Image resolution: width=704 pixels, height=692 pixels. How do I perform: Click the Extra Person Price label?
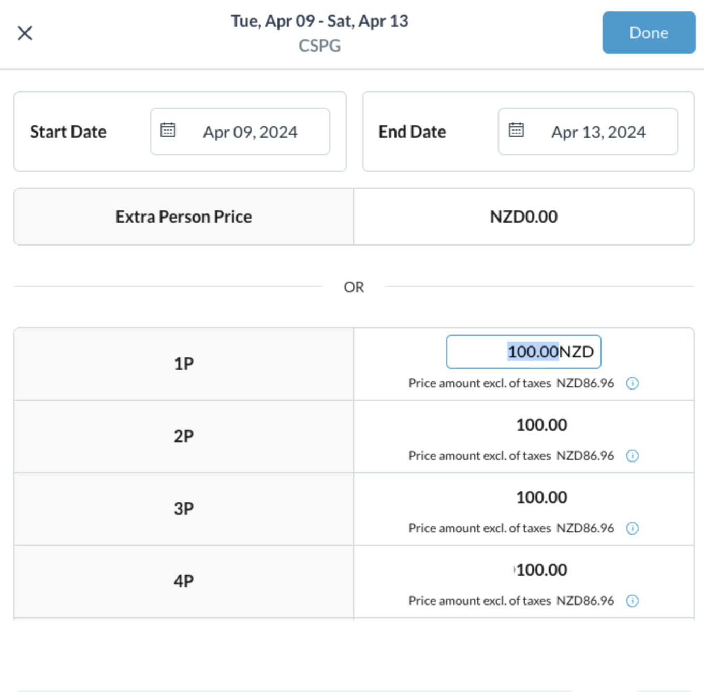(x=184, y=217)
